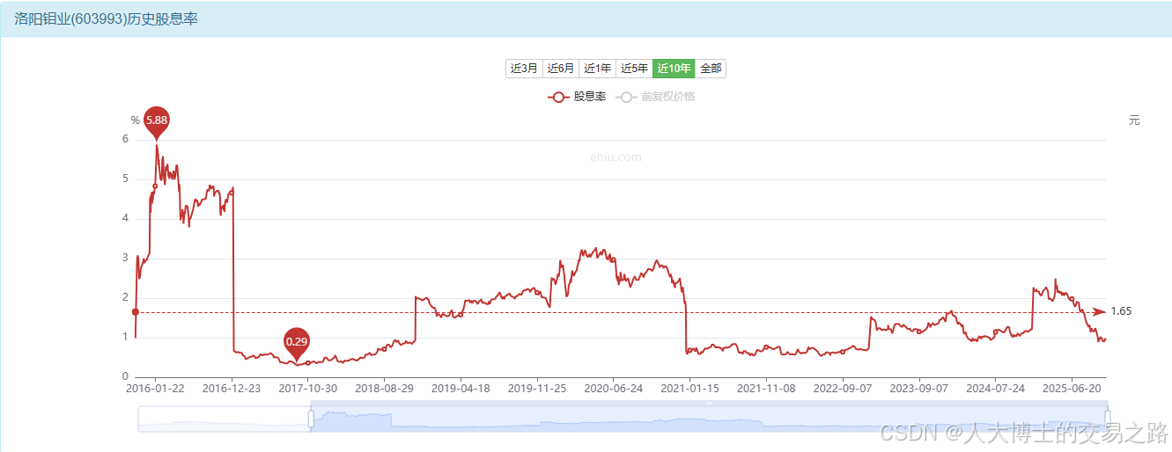Click the 1.65 average line label
The width and height of the screenshot is (1172, 452).
pyautogui.click(x=1121, y=311)
